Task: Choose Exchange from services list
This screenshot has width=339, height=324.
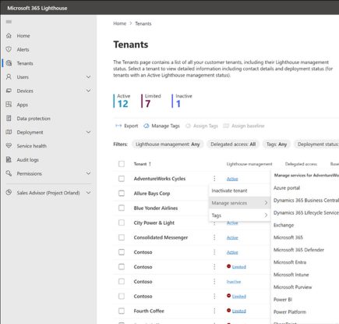Action: tap(284, 225)
